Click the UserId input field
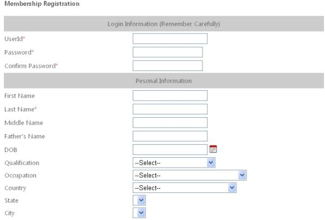The image size is (325, 220). pos(170,39)
